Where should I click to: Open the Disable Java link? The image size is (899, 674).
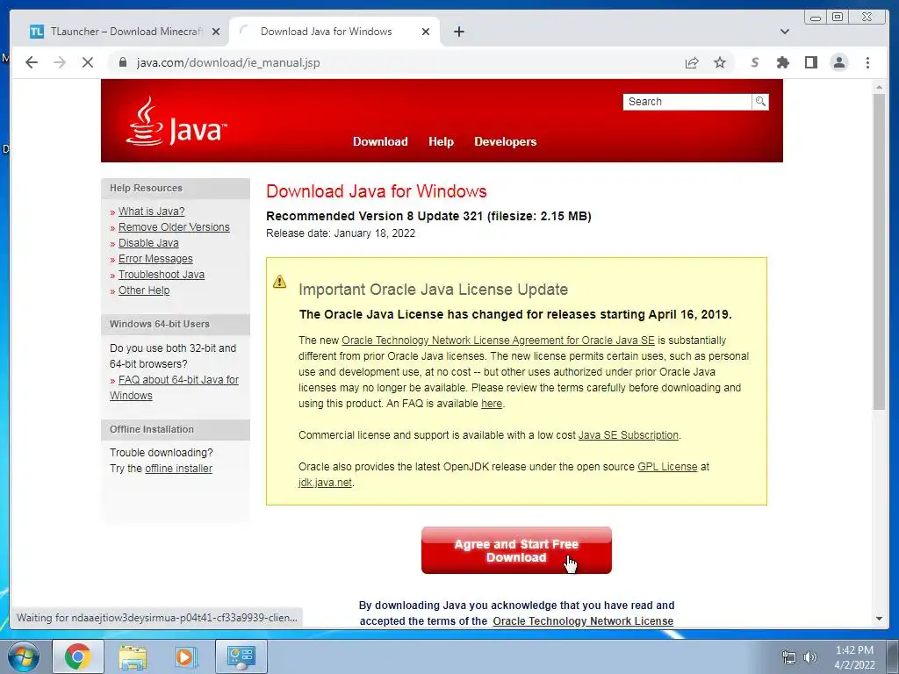pyautogui.click(x=148, y=243)
